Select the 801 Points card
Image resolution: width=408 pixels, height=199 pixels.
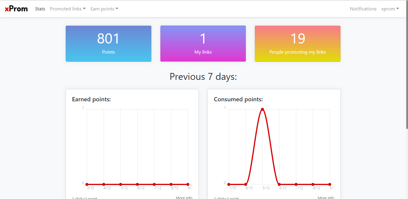[x=108, y=43]
